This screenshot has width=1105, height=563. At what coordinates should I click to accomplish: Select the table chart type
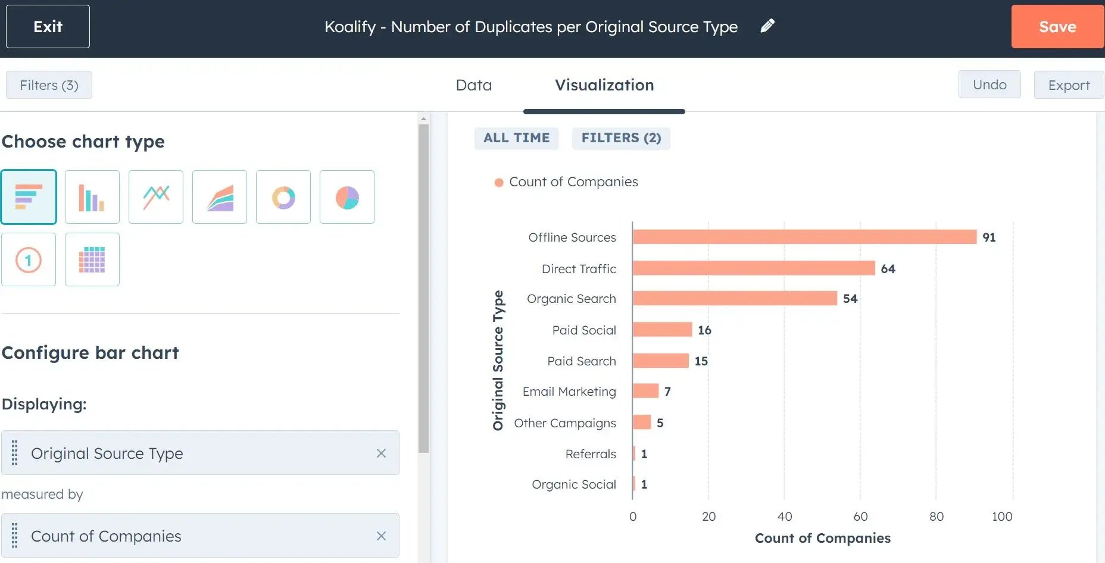pos(92,259)
